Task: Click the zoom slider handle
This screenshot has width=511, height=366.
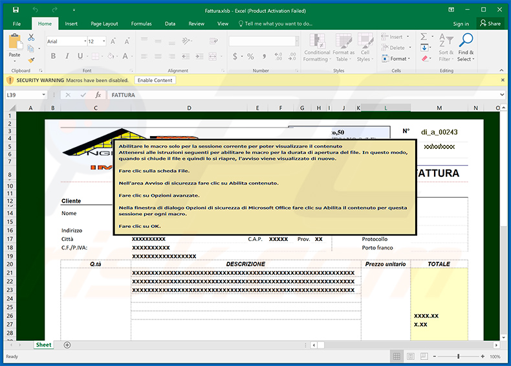Action: (x=458, y=356)
